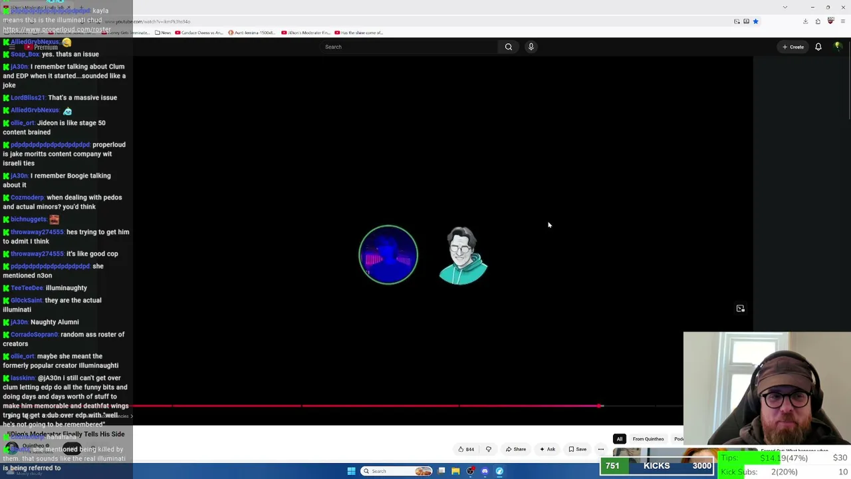Select the All filter chip
This screenshot has width=851, height=479.
click(x=619, y=439)
